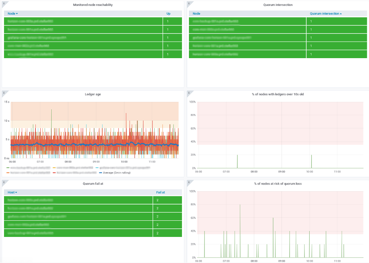Open info icon on Quorum fail at panel

click(x=4, y=182)
